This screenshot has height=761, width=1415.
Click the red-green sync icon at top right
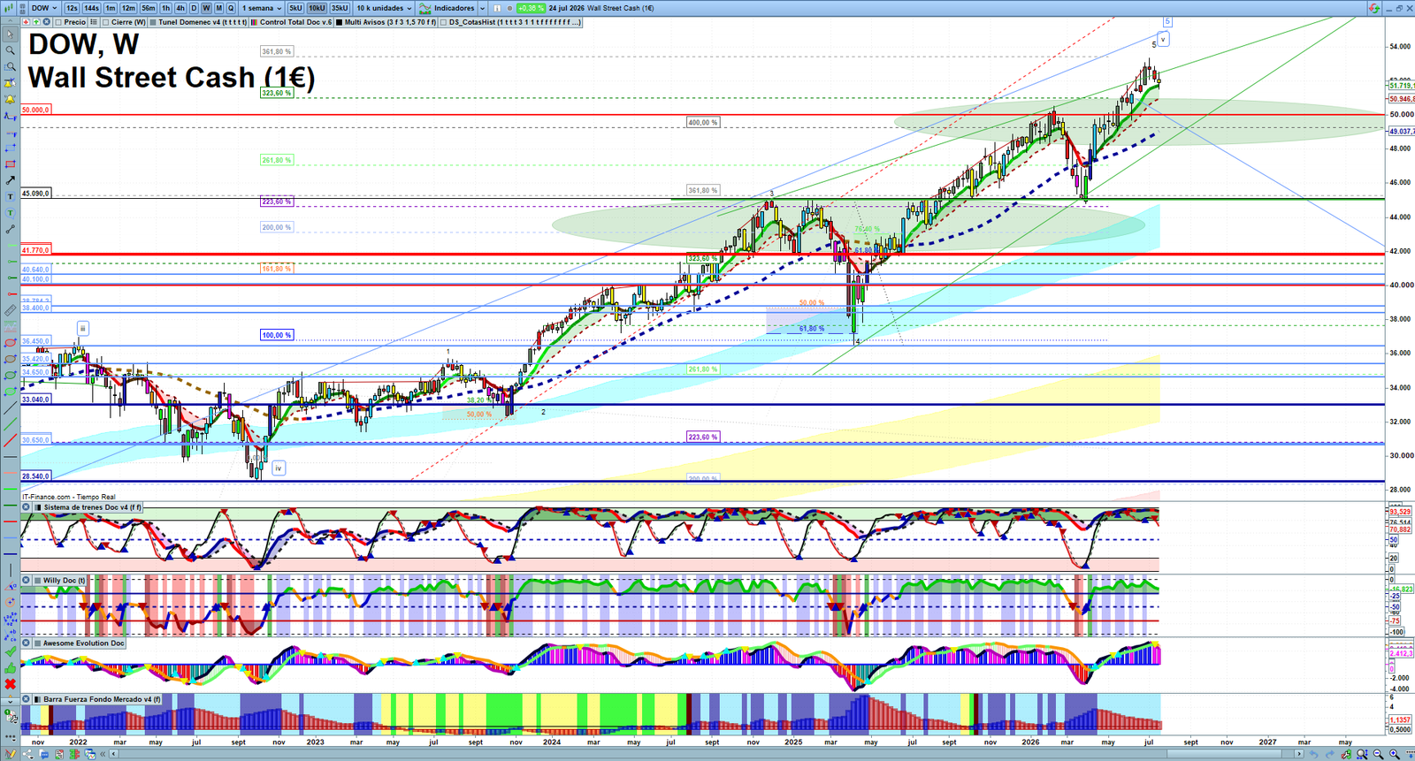1374,8
